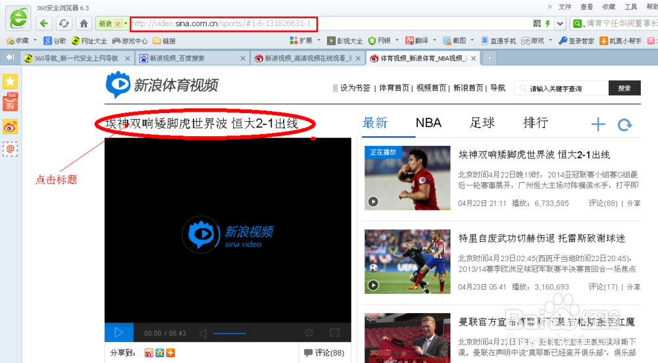Open the player settings gear icon
The height and width of the screenshot is (363, 658).
coord(309,333)
